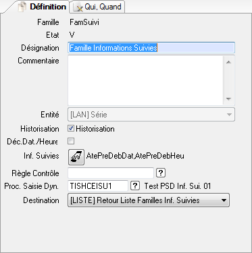Click the pencil icon on Qui, Quand tab
This screenshot has height=253, width=252.
(78, 7)
